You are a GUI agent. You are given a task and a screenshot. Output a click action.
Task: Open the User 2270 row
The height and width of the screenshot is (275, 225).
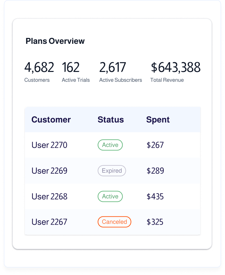pos(49,145)
